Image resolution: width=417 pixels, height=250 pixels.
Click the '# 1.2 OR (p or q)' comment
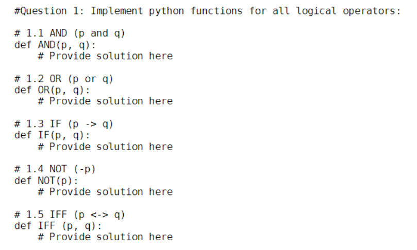(64, 79)
